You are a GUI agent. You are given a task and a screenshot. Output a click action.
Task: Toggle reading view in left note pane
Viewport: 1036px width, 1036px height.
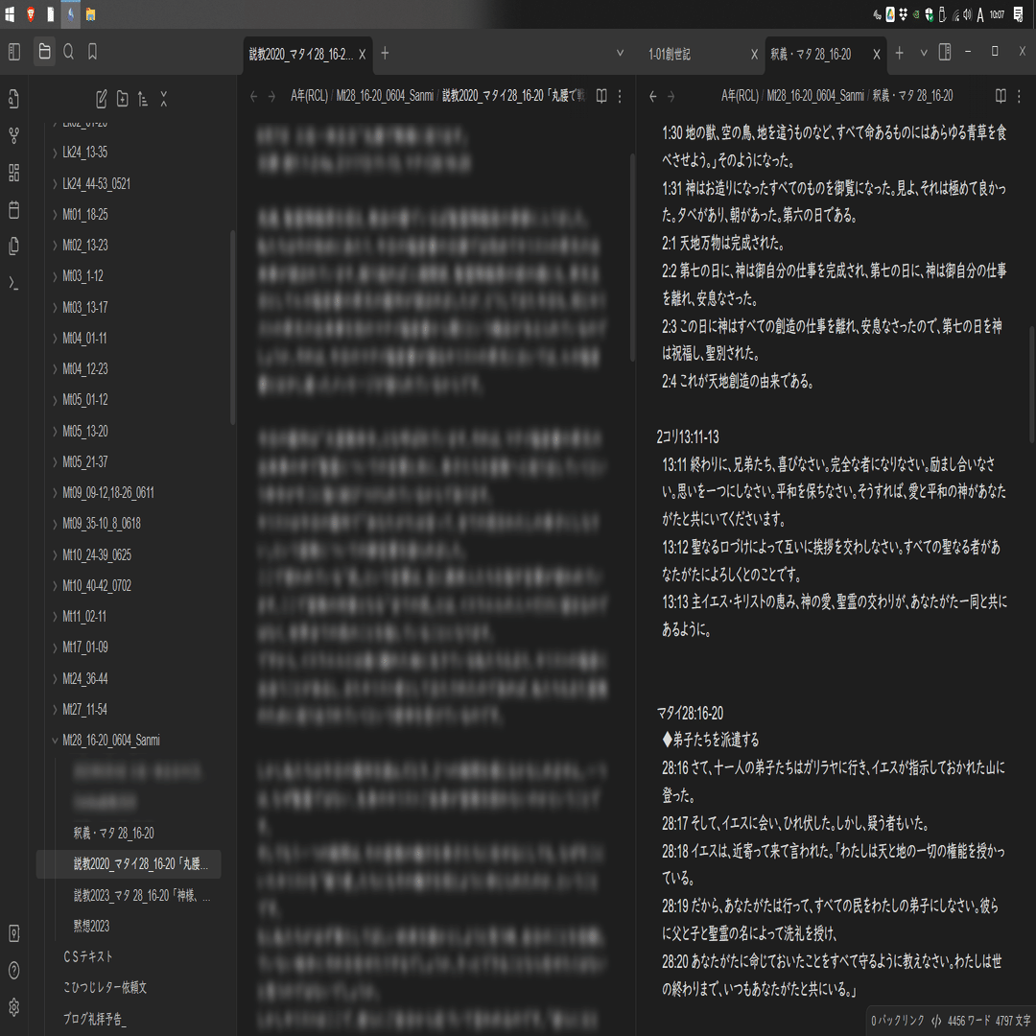click(x=601, y=97)
